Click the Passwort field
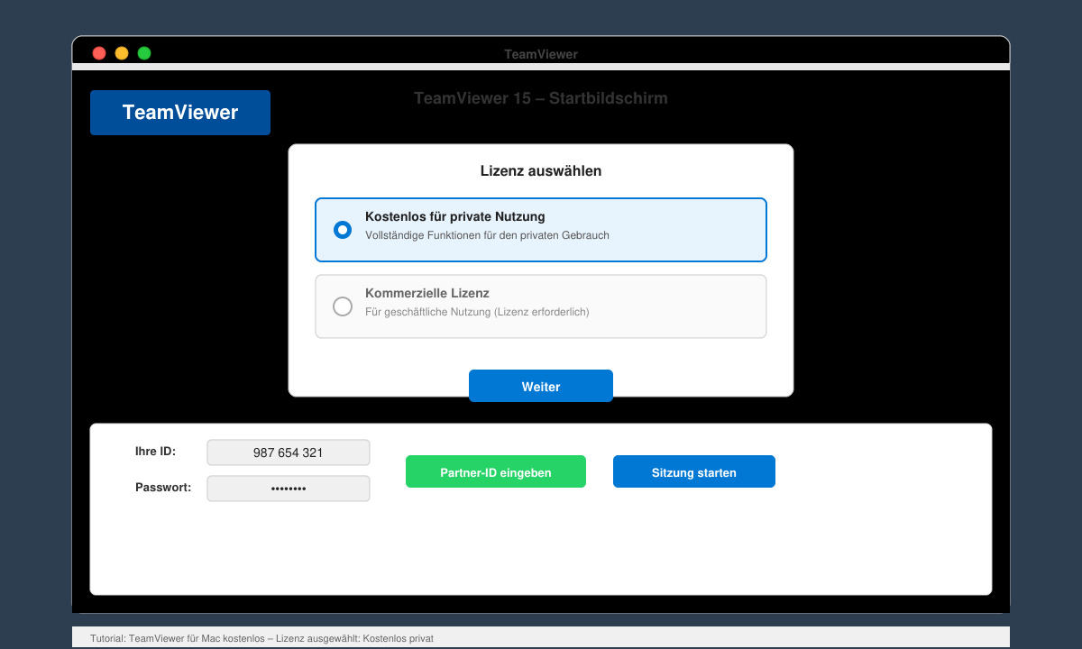The height and width of the screenshot is (649, 1082). click(289, 489)
